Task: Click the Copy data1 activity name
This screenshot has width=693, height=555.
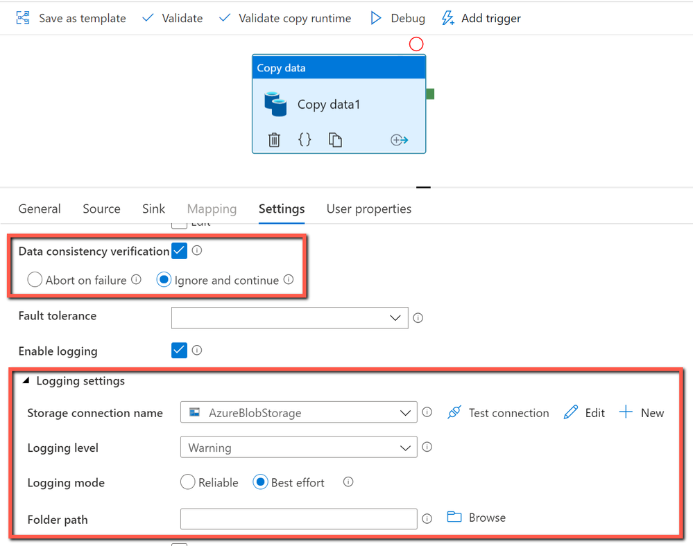Action: click(x=329, y=105)
